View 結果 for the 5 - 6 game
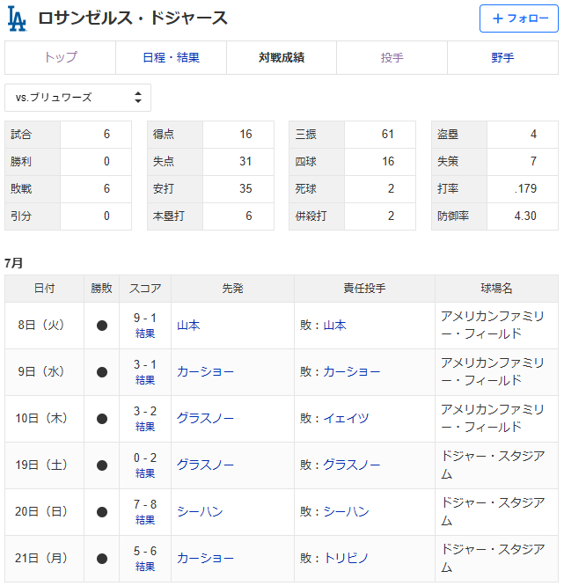The height and width of the screenshot is (586, 564). pyautogui.click(x=145, y=568)
